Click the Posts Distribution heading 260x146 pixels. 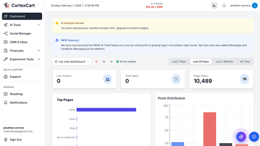coord(171,98)
